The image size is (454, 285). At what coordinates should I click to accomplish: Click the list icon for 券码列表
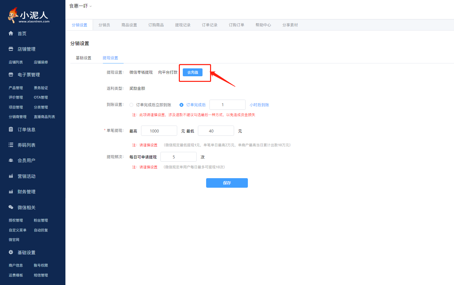click(11, 145)
